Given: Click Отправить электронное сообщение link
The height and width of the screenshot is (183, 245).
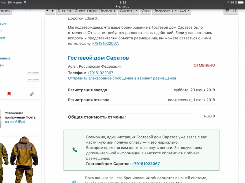Looking at the screenshot, I should (x=122, y=78).
